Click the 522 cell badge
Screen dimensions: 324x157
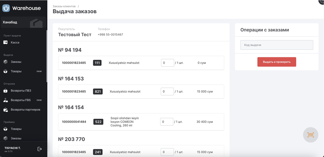click(98, 122)
